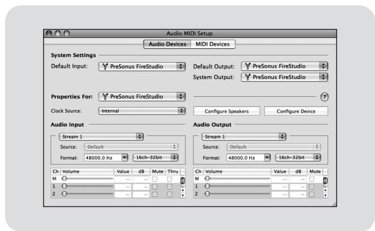The width and height of the screenshot is (375, 231).
Task: Open Audio Output 16ch-32bit format dropdown
Action: (298, 158)
